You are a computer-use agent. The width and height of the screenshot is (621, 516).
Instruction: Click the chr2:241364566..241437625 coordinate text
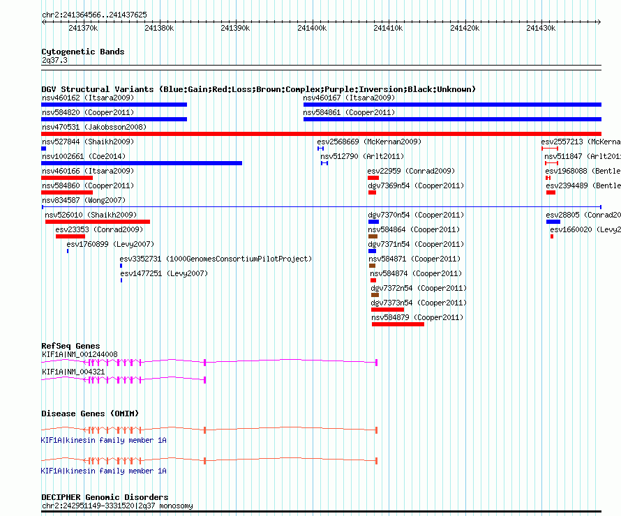(x=94, y=15)
